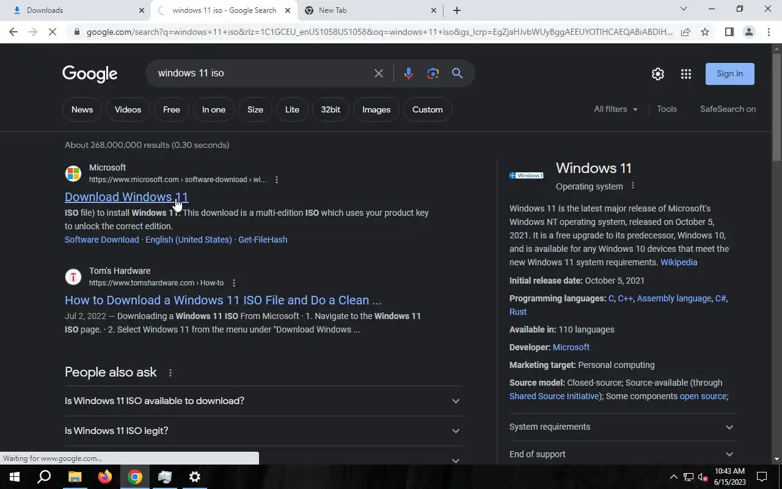The image size is (782, 489).
Task: Open the Chrome profile menu
Action: [748, 32]
